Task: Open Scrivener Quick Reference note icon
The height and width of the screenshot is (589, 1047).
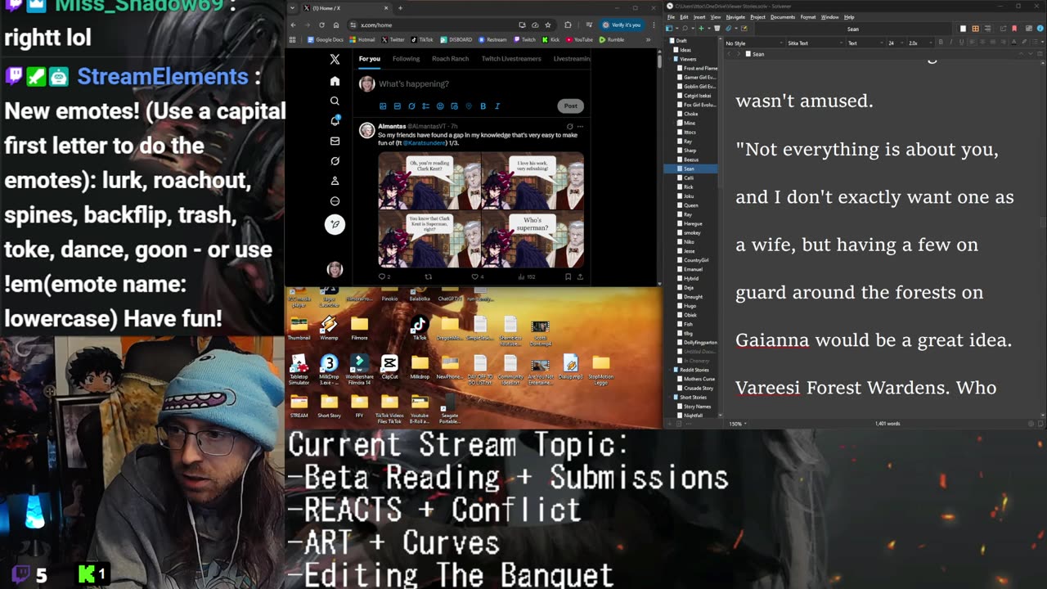Action: point(744,29)
